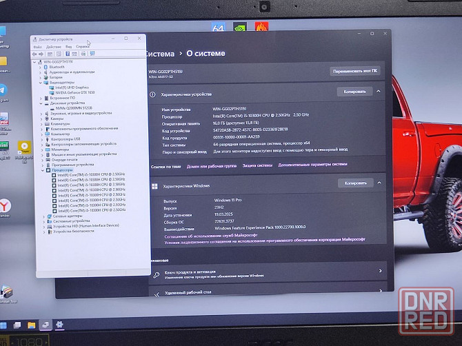Image resolution: width=462 pixels, height=346 pixels.
Task: Select the Bluetooth icon in device tree
Action: 46,67
